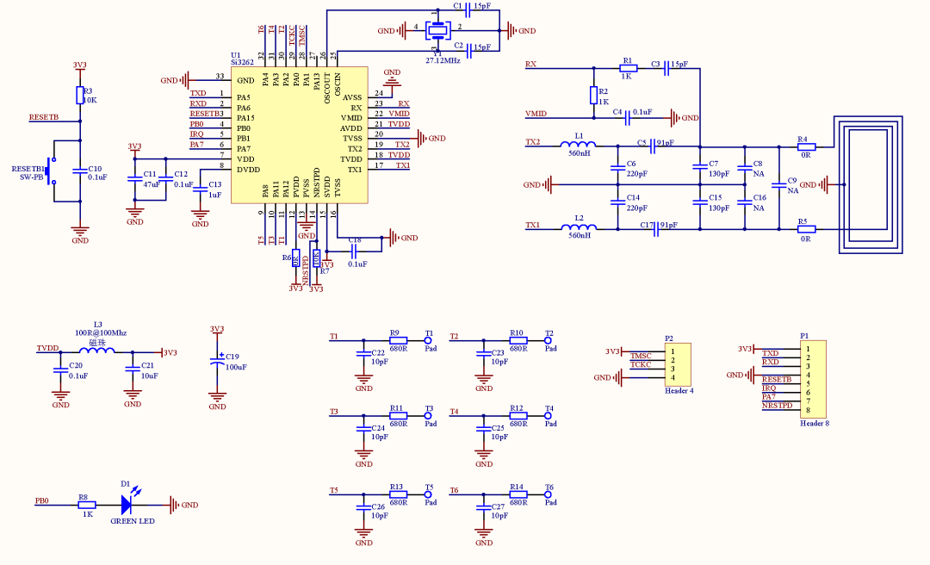Click the PB0 net label left of R8

click(x=41, y=501)
